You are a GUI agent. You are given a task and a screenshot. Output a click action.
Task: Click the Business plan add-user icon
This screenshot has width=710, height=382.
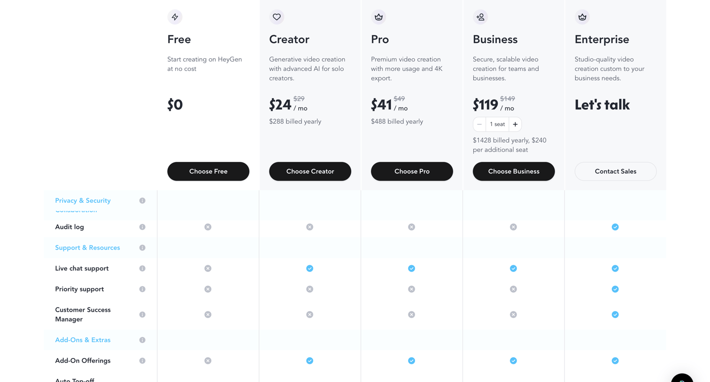[480, 17]
